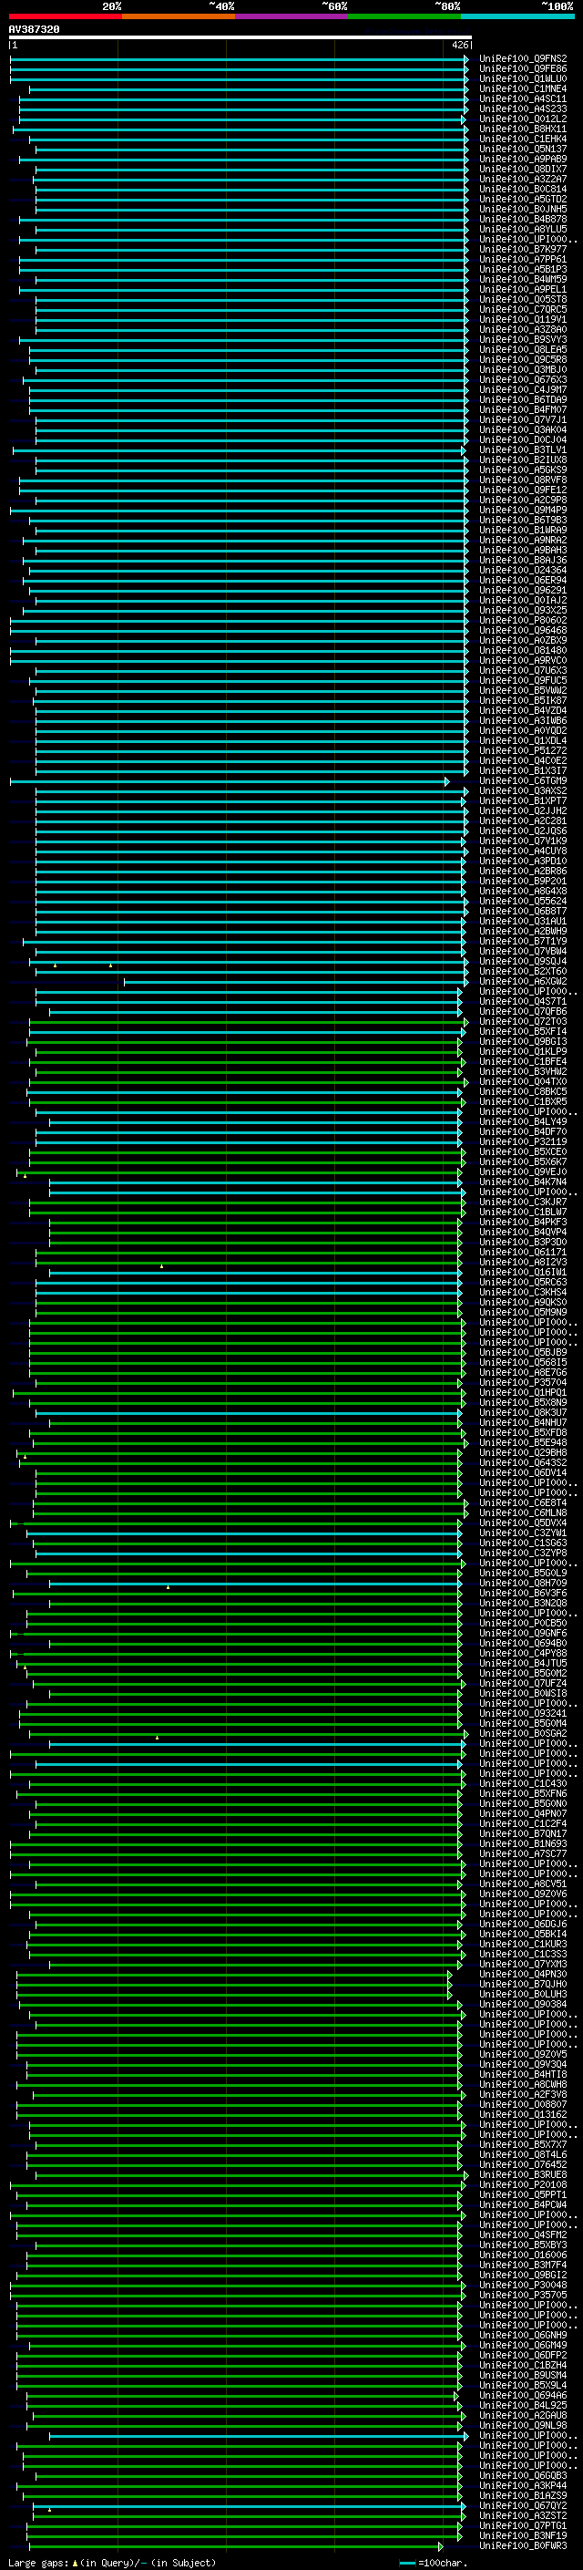Select query name AV387320

tap(34, 30)
